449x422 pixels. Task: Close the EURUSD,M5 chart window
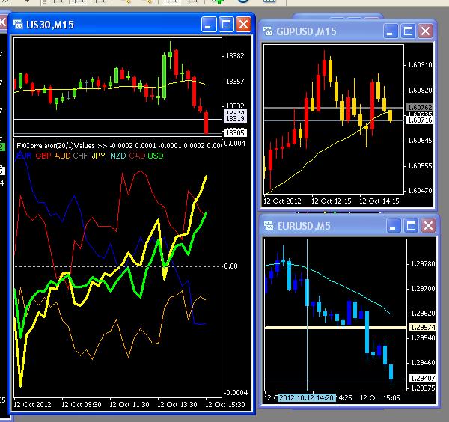[428, 226]
